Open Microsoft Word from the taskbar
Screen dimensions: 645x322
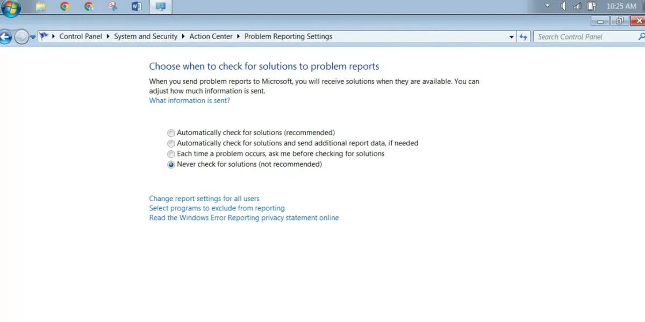135,6
